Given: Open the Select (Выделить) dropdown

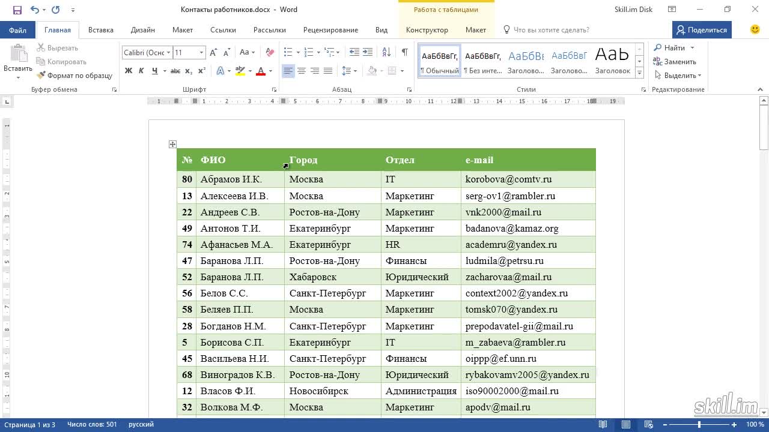Looking at the screenshot, I should pos(678,76).
